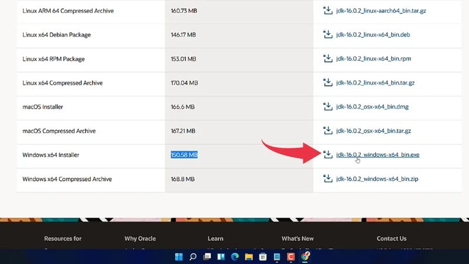Open Search from the taskbar
The width and height of the screenshot is (469, 264).
point(193,257)
